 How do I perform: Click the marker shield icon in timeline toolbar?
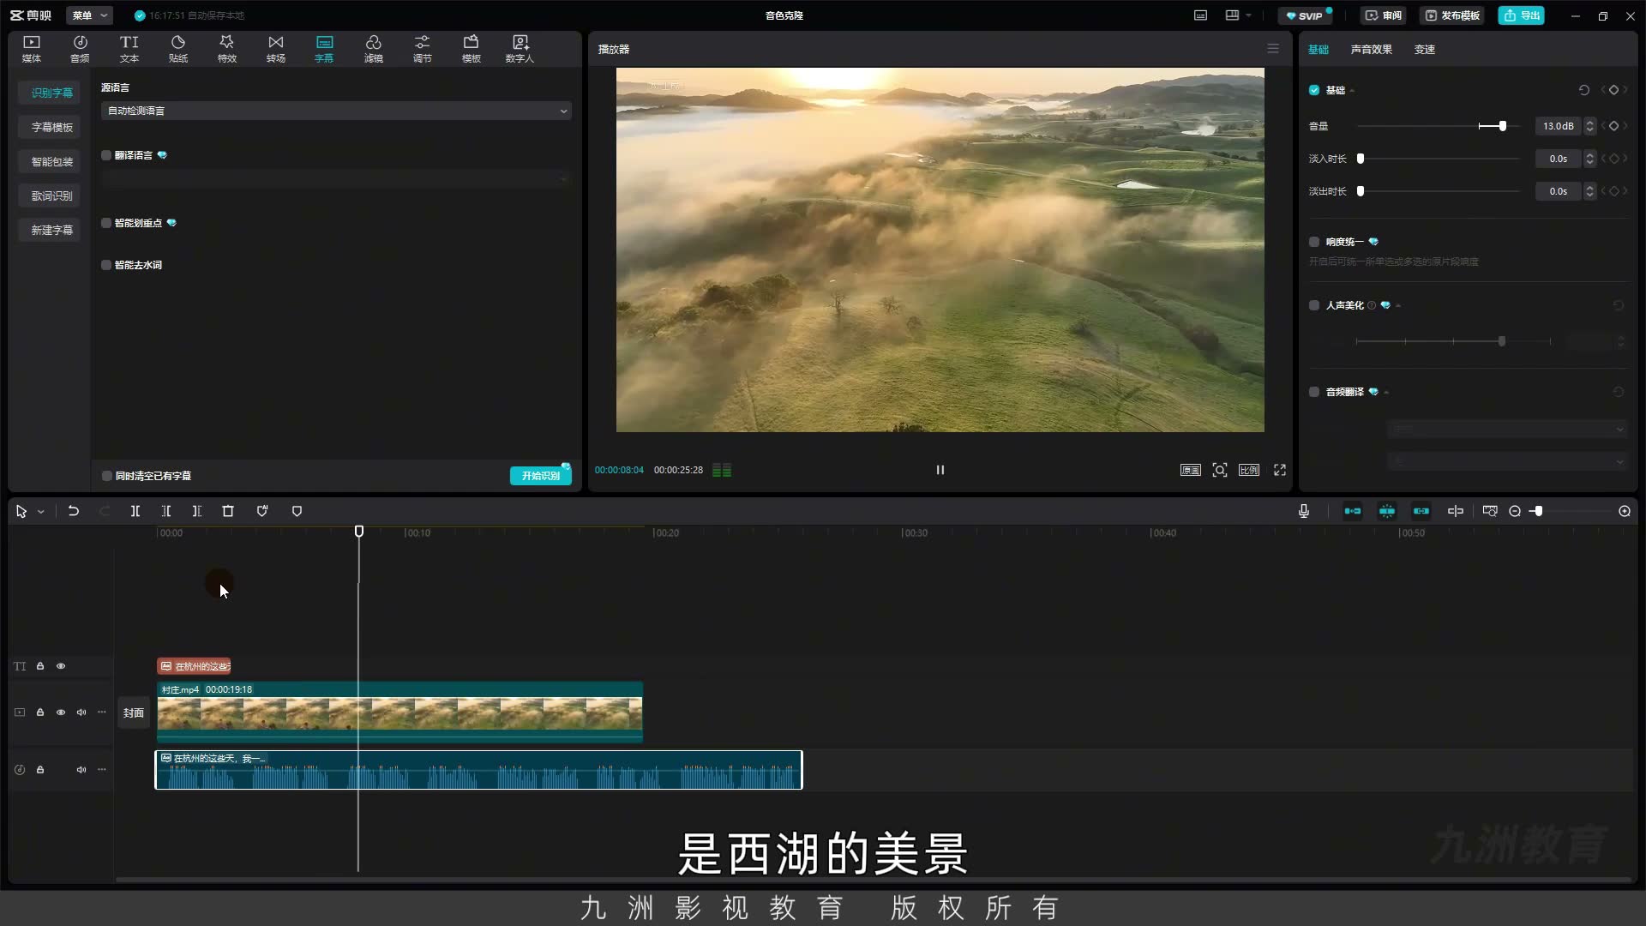(x=297, y=511)
